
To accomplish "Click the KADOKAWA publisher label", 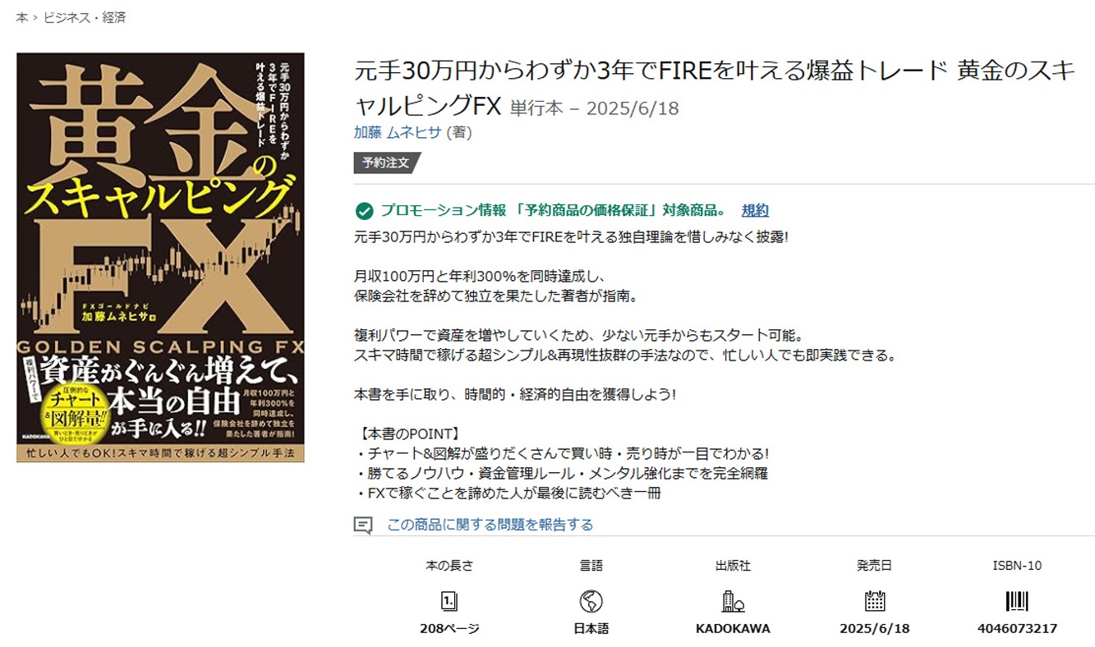I will coord(733,628).
